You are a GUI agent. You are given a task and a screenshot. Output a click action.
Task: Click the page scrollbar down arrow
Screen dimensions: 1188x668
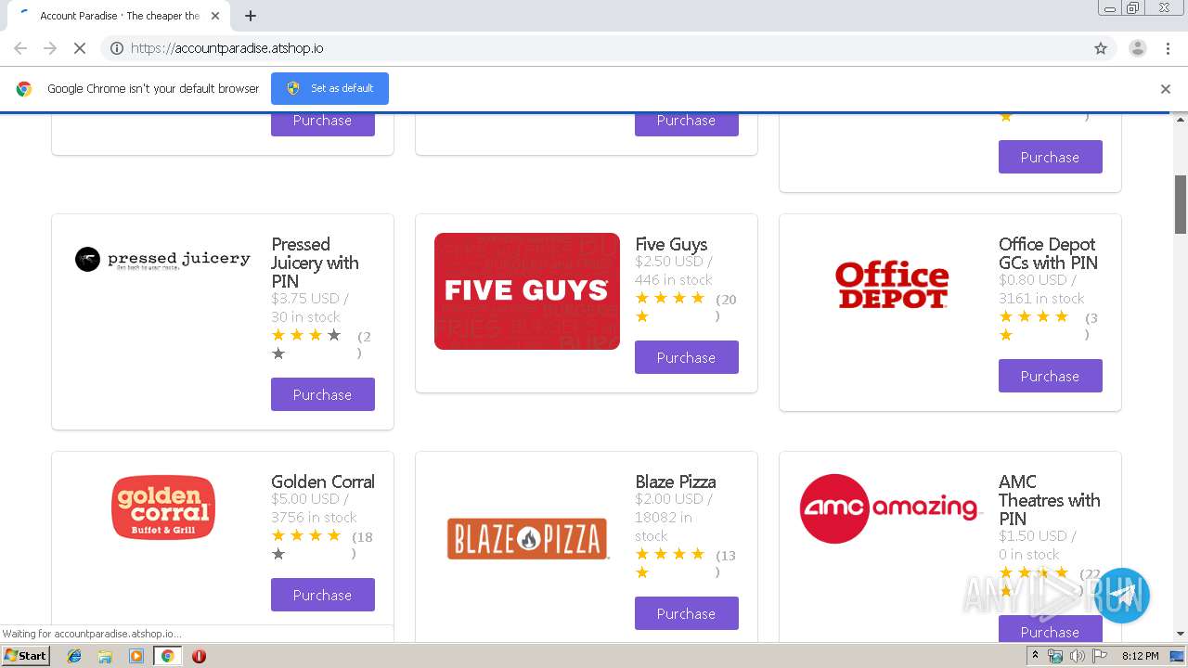click(x=1181, y=634)
